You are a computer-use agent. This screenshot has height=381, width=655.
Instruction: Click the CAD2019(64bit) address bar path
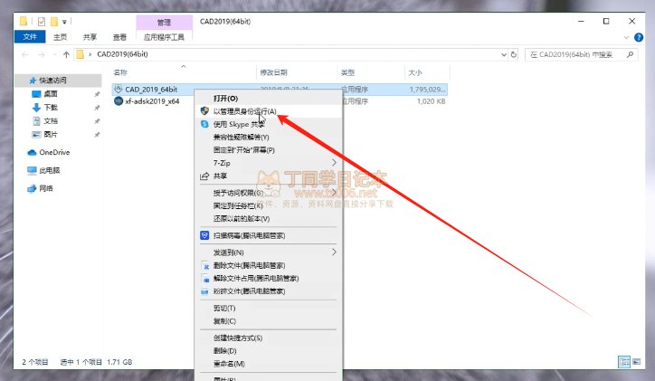[122, 54]
